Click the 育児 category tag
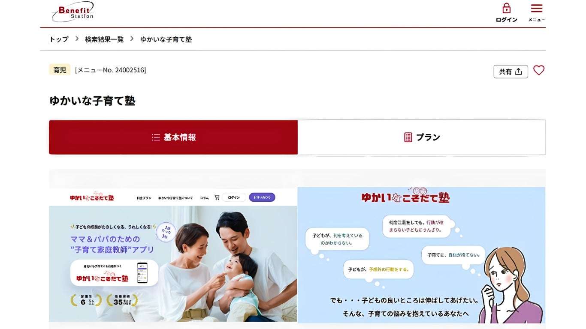586x329 pixels. click(60, 69)
